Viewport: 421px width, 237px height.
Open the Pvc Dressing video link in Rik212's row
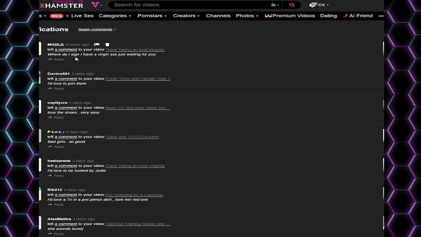pyautogui.click(x=135, y=195)
